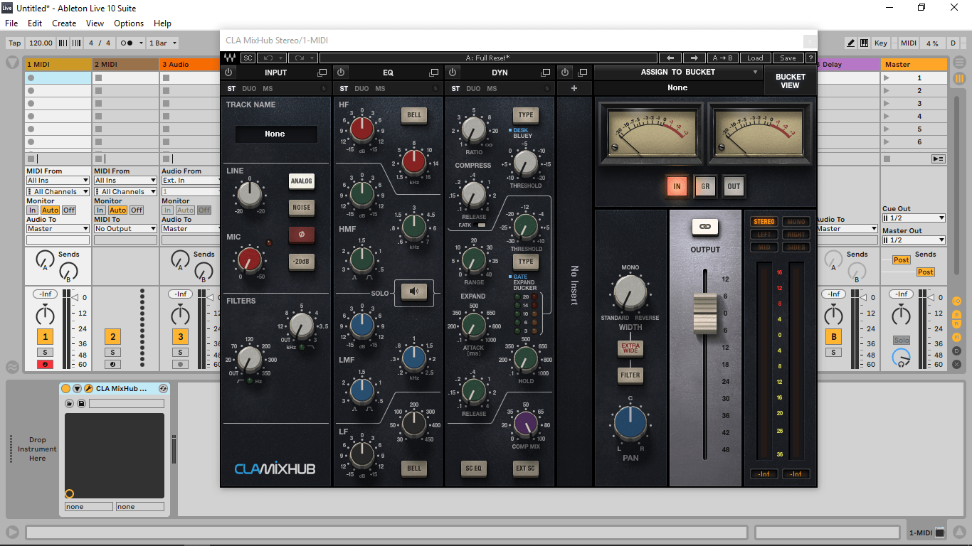The image size is (972, 546).
Task: Open MIDI From All Ins dropdown track 1
Action: tap(58, 181)
